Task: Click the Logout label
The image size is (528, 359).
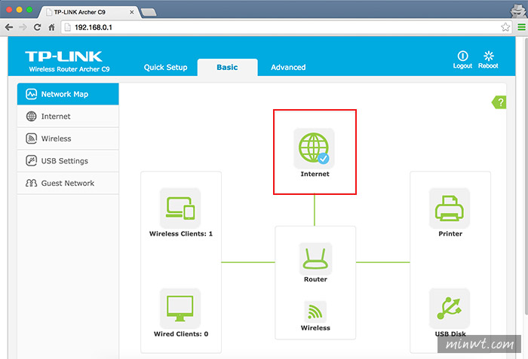Action: pyautogui.click(x=462, y=66)
